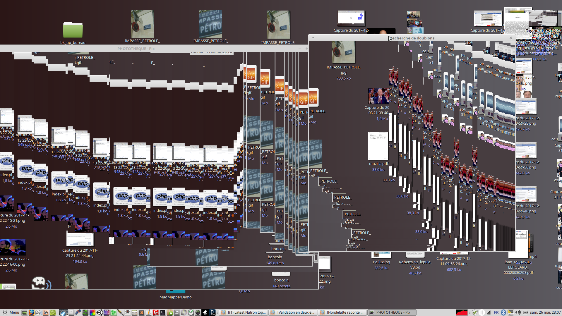Switch to Latest Natron top taskbar window

click(244, 312)
